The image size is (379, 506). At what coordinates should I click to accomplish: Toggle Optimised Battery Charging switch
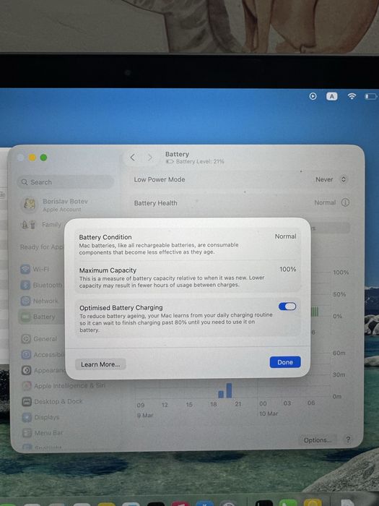[x=287, y=306]
